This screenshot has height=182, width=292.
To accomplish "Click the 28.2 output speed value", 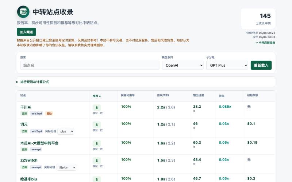I will pyautogui.click(x=197, y=107).
